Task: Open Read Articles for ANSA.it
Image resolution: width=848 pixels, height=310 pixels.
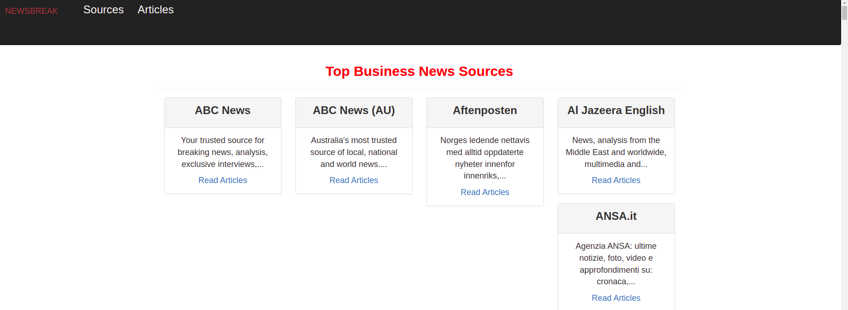Action: [616, 298]
